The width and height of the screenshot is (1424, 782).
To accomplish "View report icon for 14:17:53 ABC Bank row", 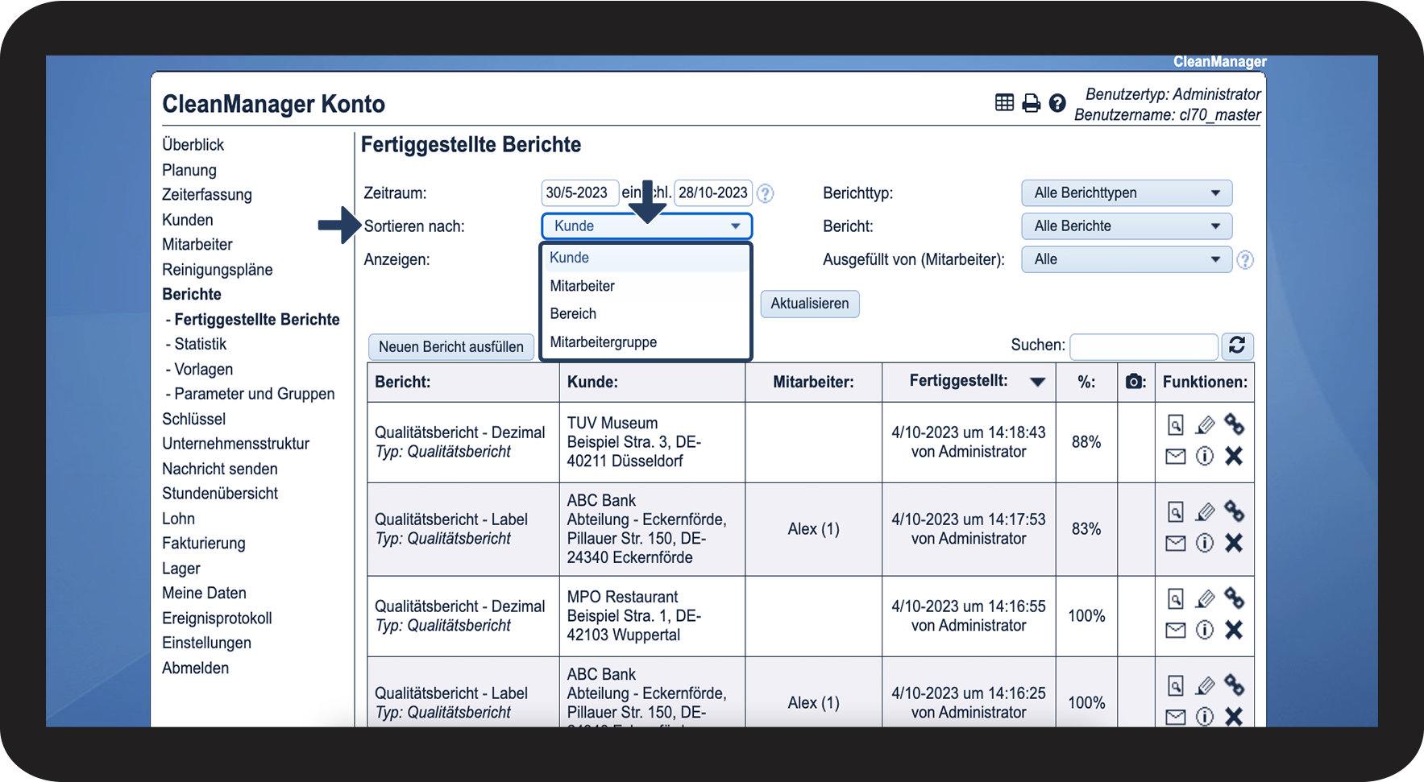I will pos(1176,511).
